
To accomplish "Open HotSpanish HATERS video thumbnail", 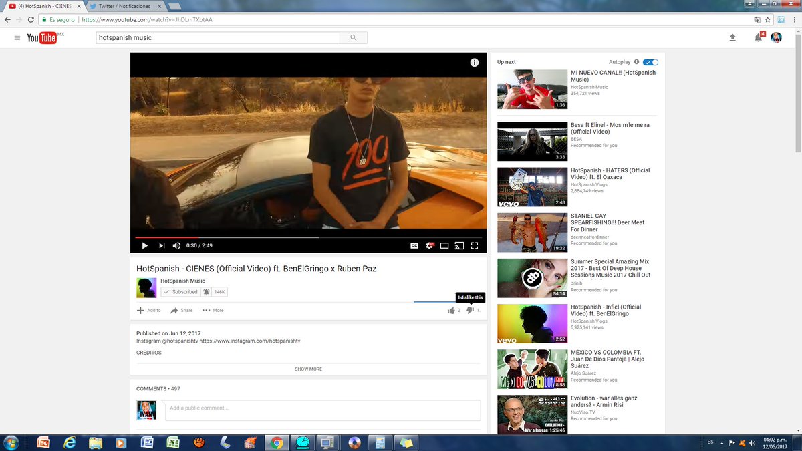I will (532, 187).
